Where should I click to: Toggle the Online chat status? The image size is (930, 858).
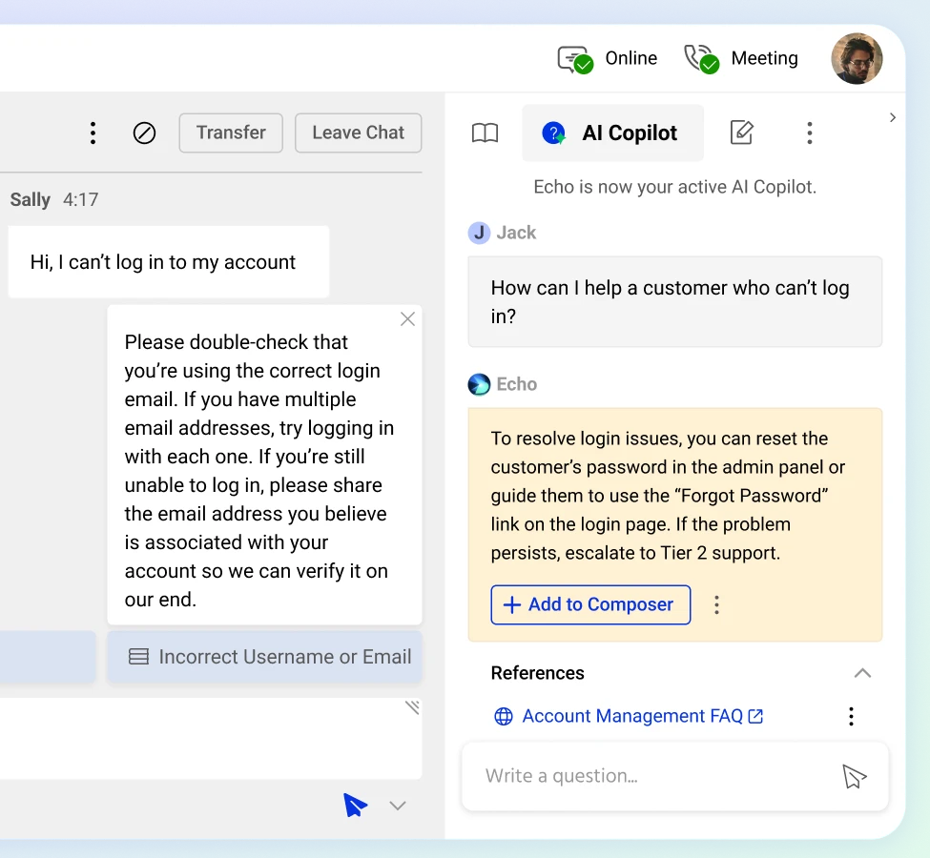pyautogui.click(x=608, y=59)
